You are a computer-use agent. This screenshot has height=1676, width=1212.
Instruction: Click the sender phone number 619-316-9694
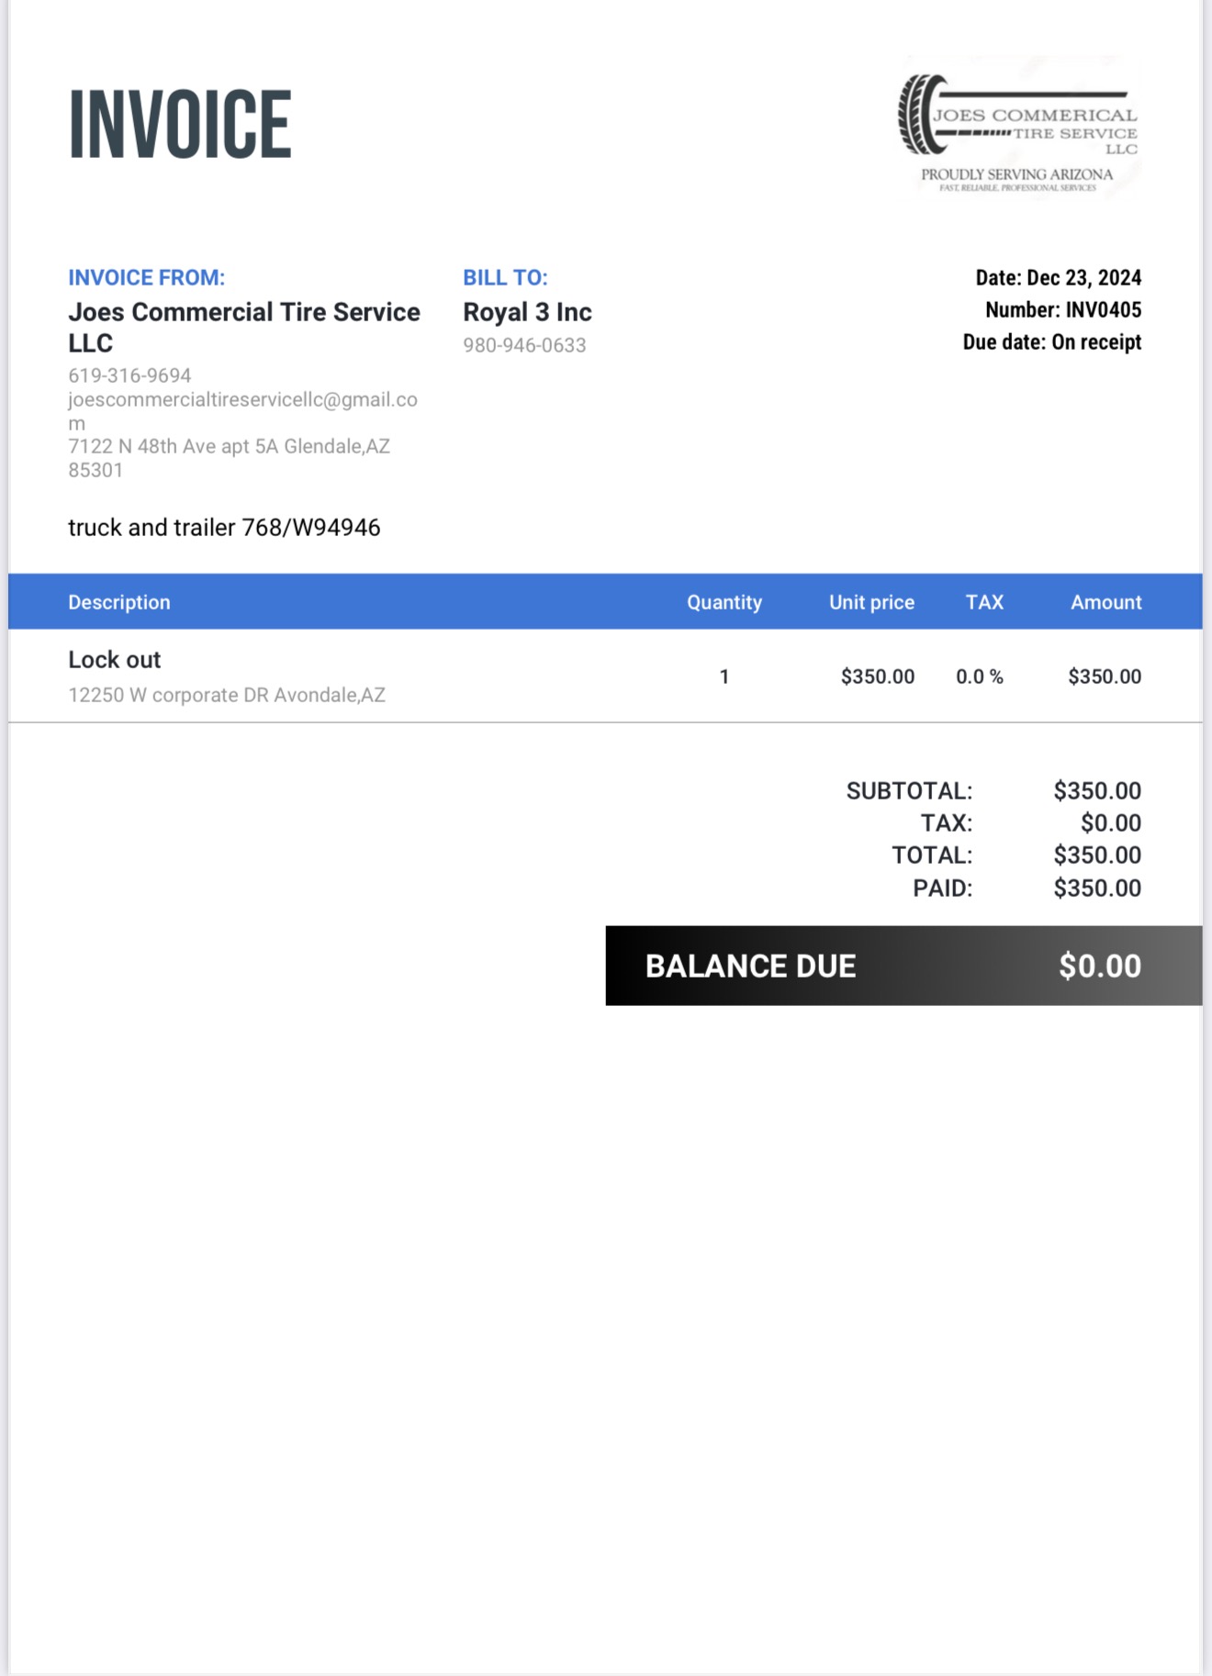(x=129, y=375)
